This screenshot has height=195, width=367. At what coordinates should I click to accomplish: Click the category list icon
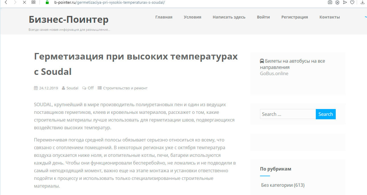point(100,88)
